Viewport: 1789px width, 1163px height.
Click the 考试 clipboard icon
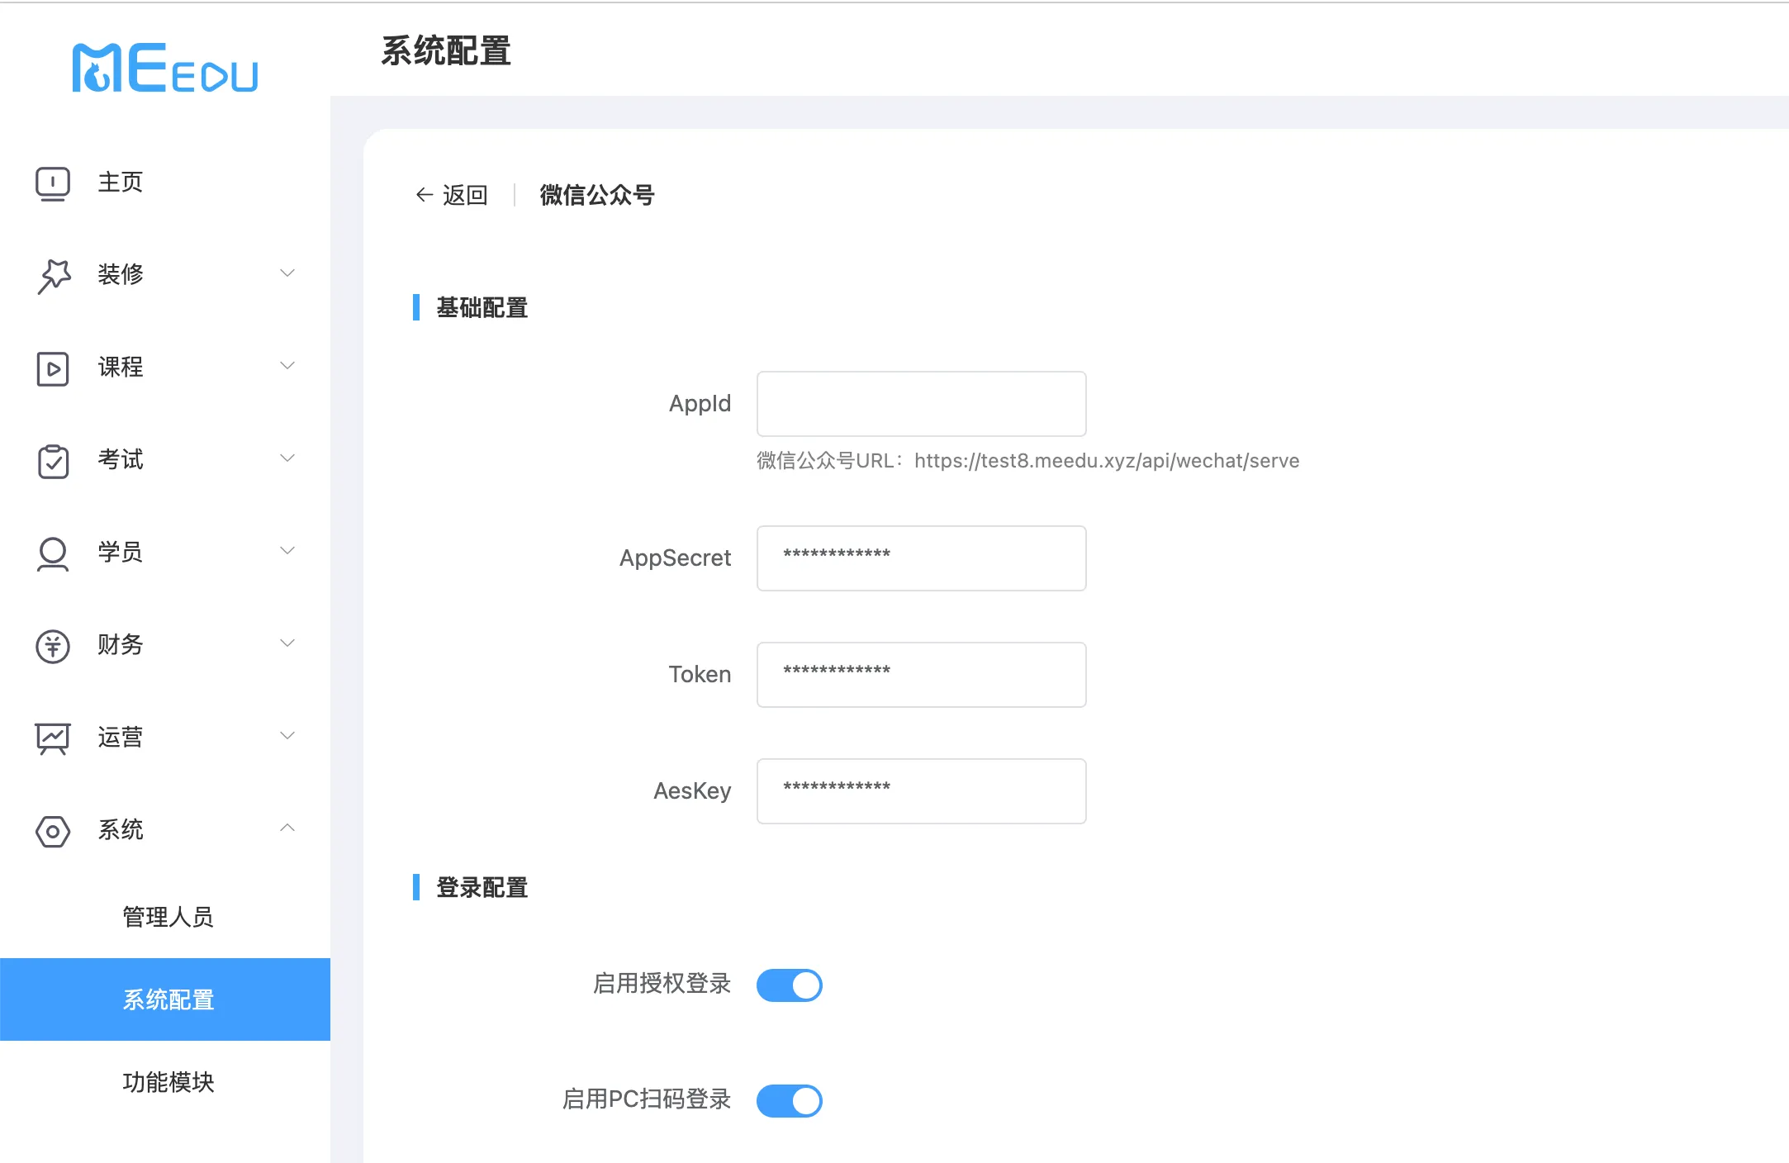click(53, 461)
